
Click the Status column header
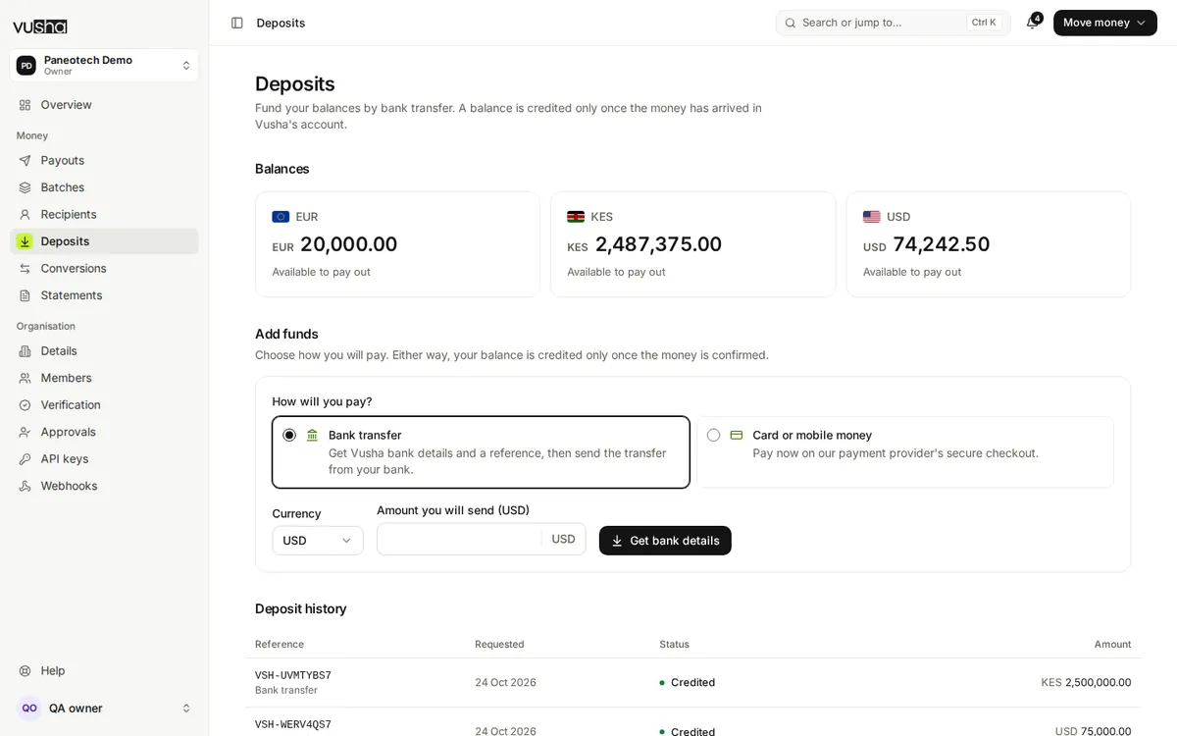click(x=674, y=645)
